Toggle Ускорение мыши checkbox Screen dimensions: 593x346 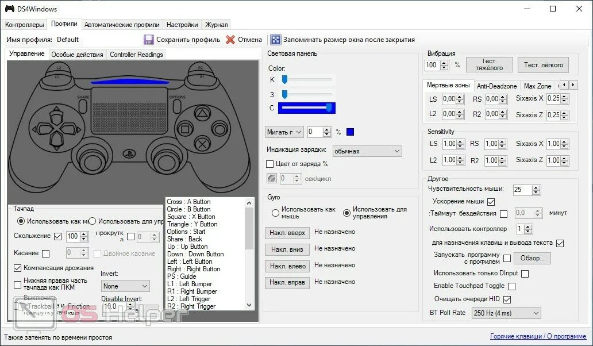click(x=491, y=202)
